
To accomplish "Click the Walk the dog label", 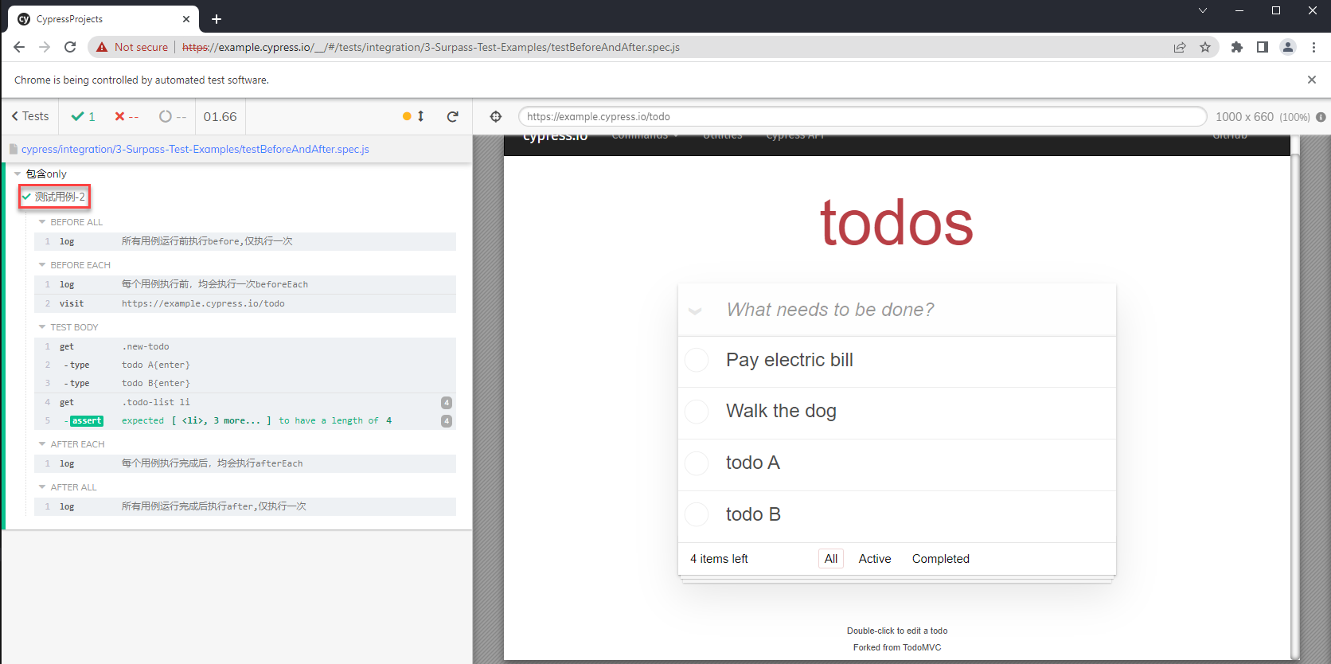I will [x=781, y=411].
